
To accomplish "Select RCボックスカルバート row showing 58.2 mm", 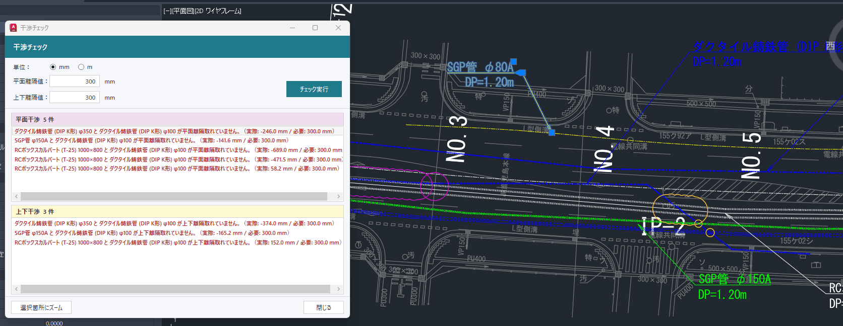I will (x=176, y=169).
